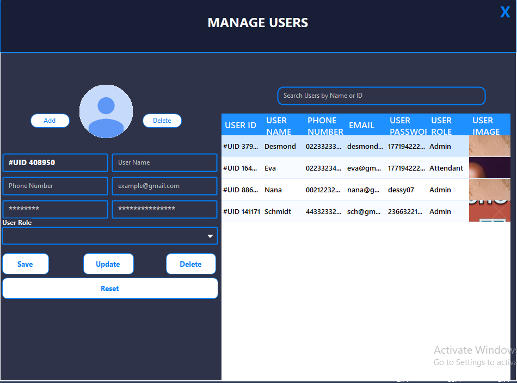Click the PHONE NUMBER column header
Image resolution: width=517 pixels, height=383 pixels.
[325, 125]
